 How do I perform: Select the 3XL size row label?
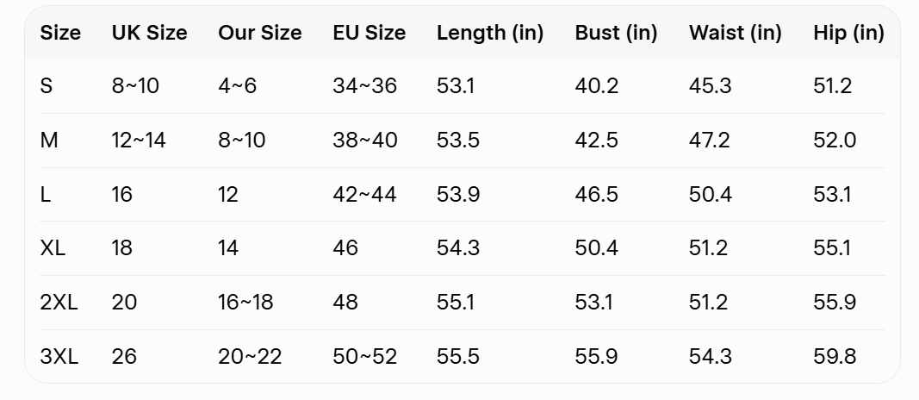(59, 356)
